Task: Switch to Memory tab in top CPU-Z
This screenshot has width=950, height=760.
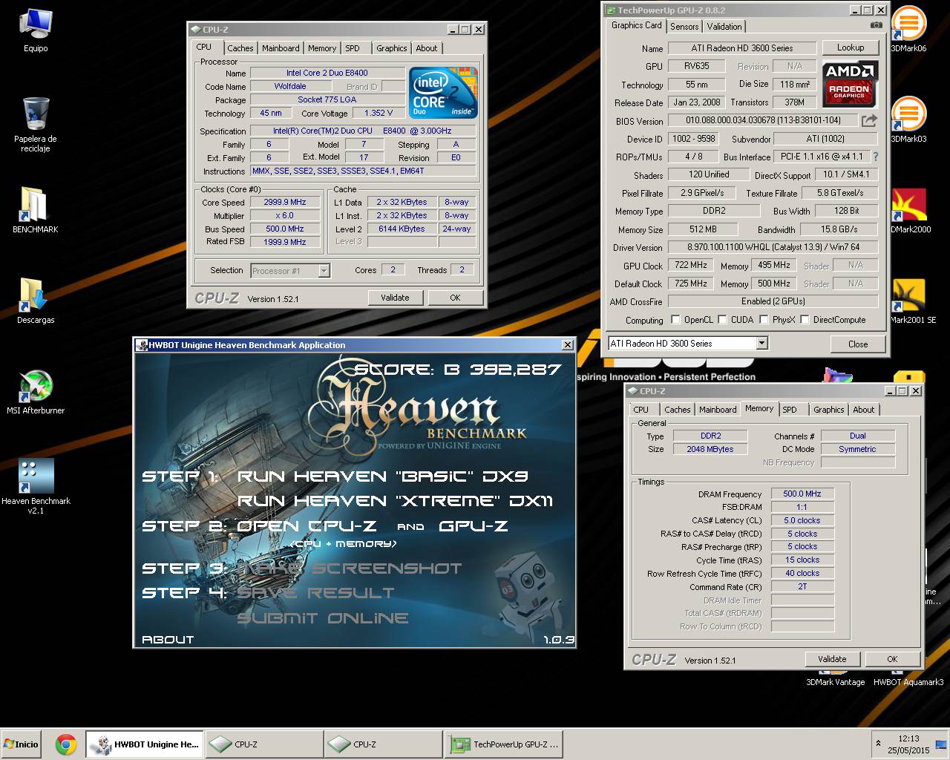Action: [x=322, y=48]
